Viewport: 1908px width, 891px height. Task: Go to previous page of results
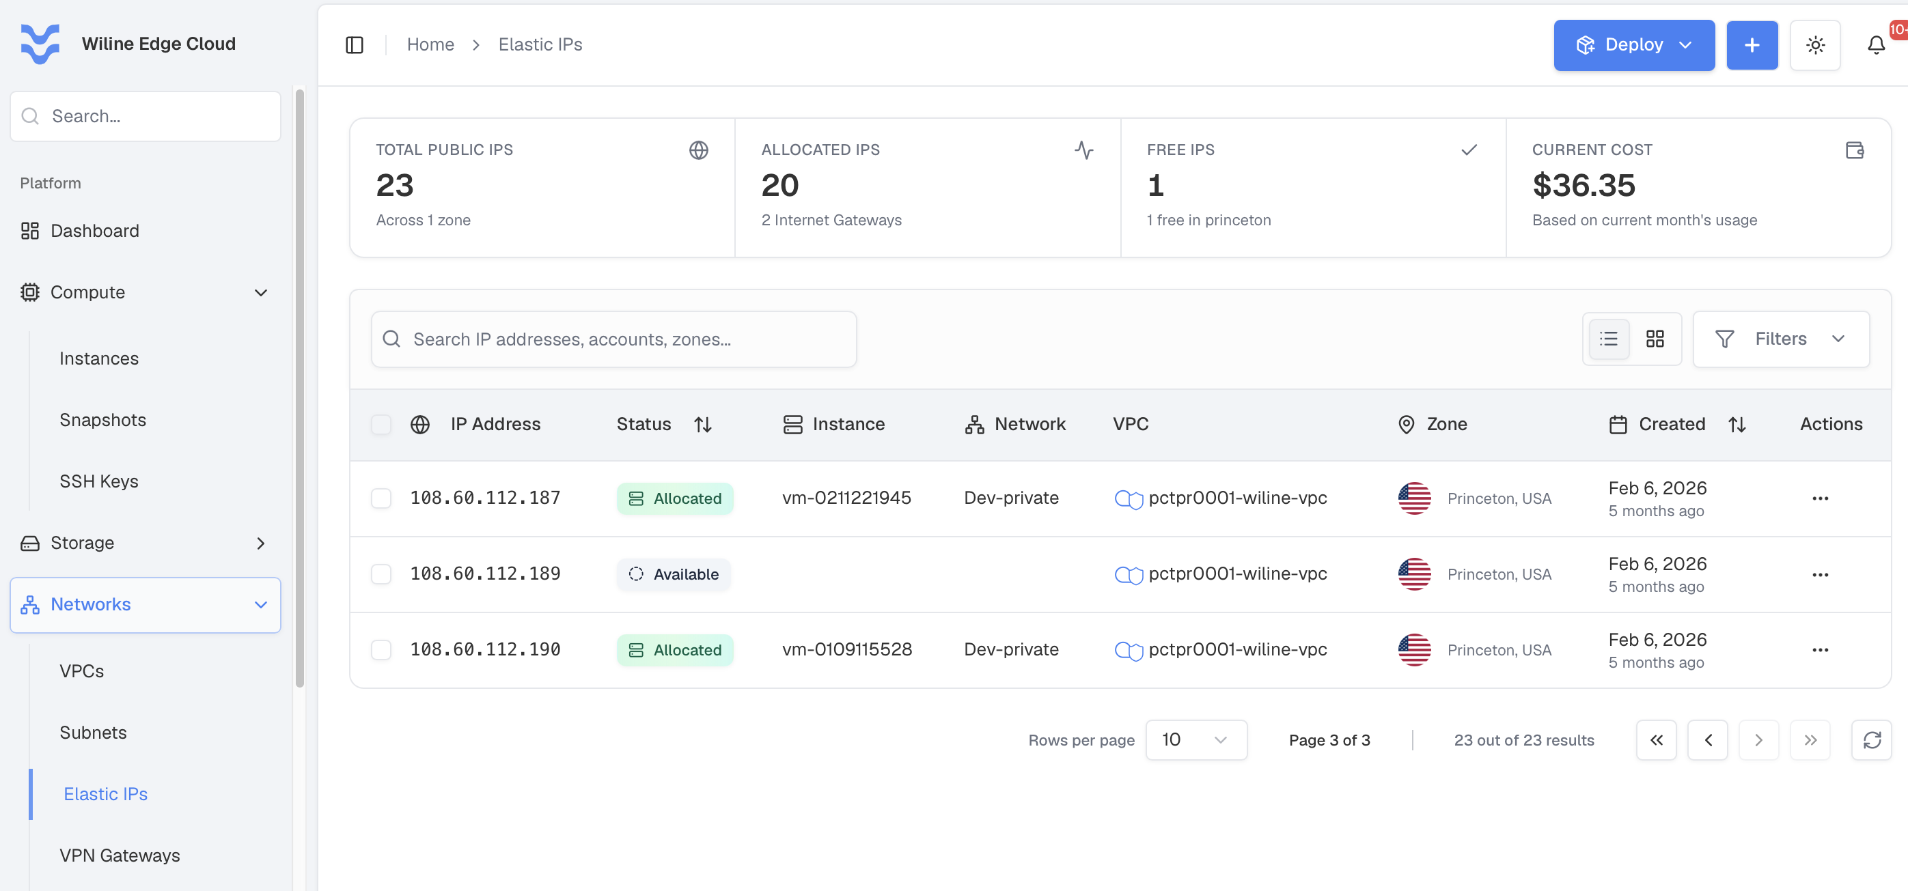tap(1707, 740)
